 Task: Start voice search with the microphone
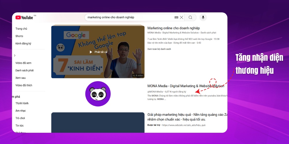point(203,18)
